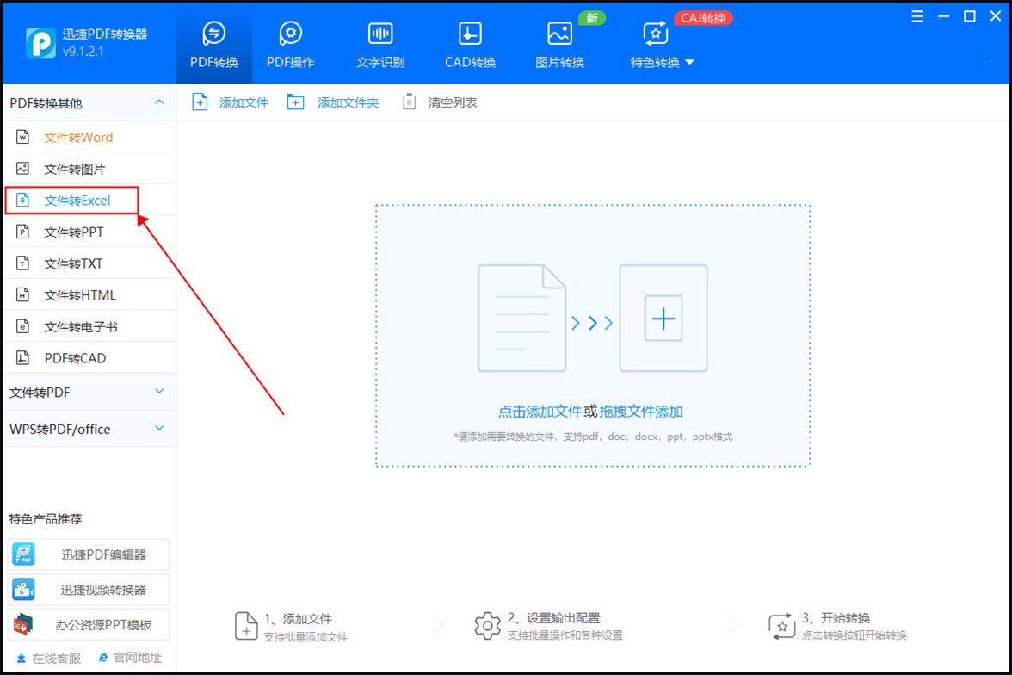This screenshot has width=1012, height=675.
Task: Click the 文件转TXT row icon
Action: [x=22, y=263]
